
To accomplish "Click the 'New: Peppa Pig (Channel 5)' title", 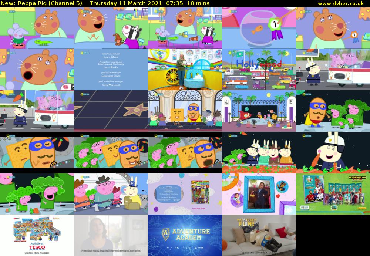I will 41,3.
